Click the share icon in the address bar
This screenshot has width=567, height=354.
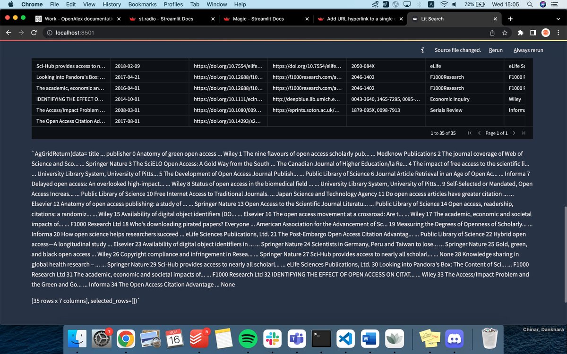491,33
